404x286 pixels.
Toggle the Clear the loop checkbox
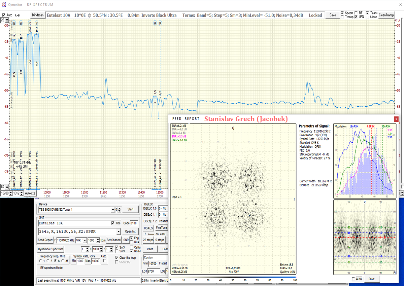point(117,258)
